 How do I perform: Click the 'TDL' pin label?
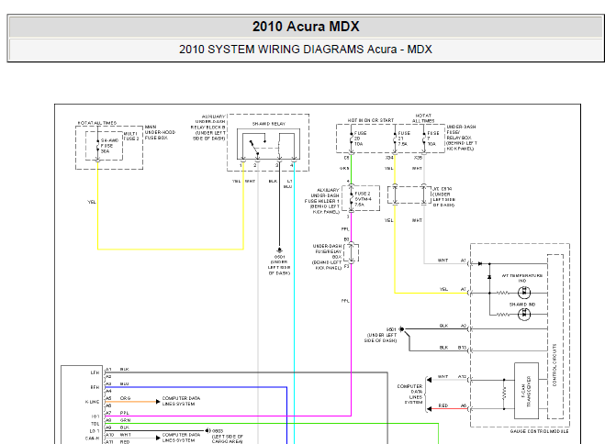(x=95, y=424)
